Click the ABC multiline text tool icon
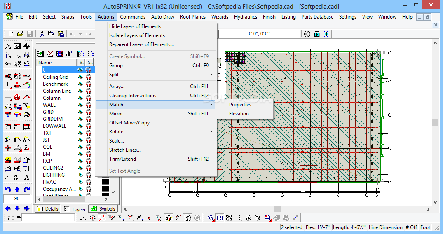The image size is (443, 234). (17, 177)
